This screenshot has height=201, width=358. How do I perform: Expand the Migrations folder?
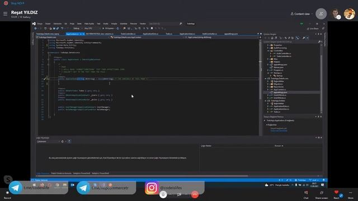(x=268, y=84)
